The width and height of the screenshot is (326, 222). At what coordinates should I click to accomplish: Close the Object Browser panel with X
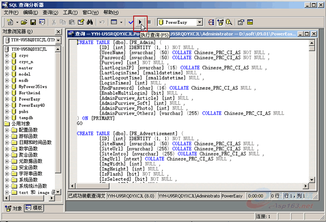[x=59, y=32]
